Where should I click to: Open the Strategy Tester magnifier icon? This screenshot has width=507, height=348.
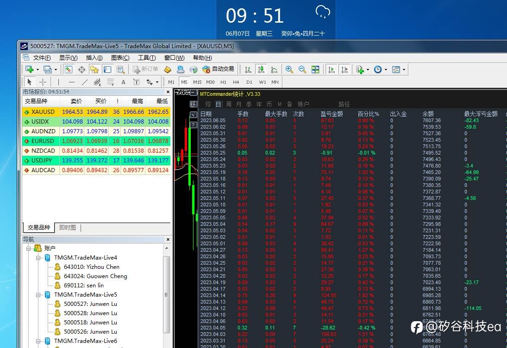(120, 69)
